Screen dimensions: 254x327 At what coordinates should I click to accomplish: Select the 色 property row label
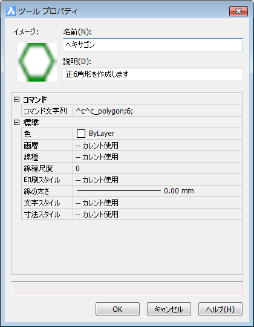pos(47,134)
